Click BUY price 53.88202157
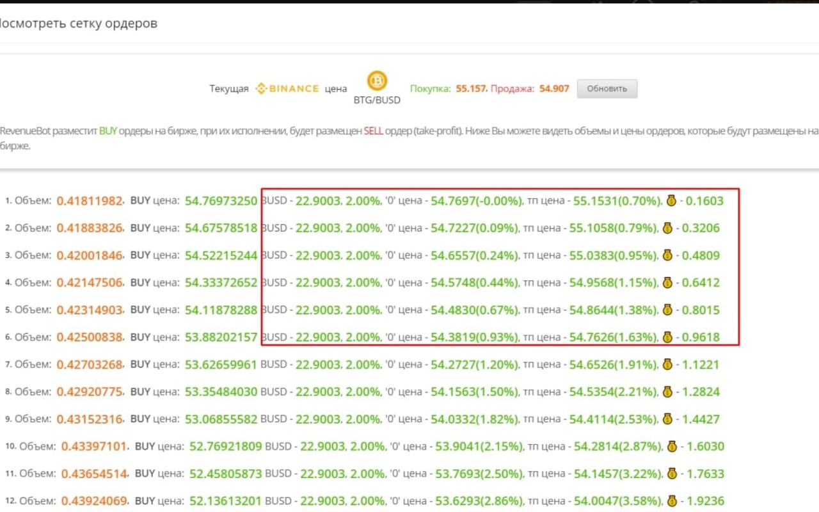 221,337
